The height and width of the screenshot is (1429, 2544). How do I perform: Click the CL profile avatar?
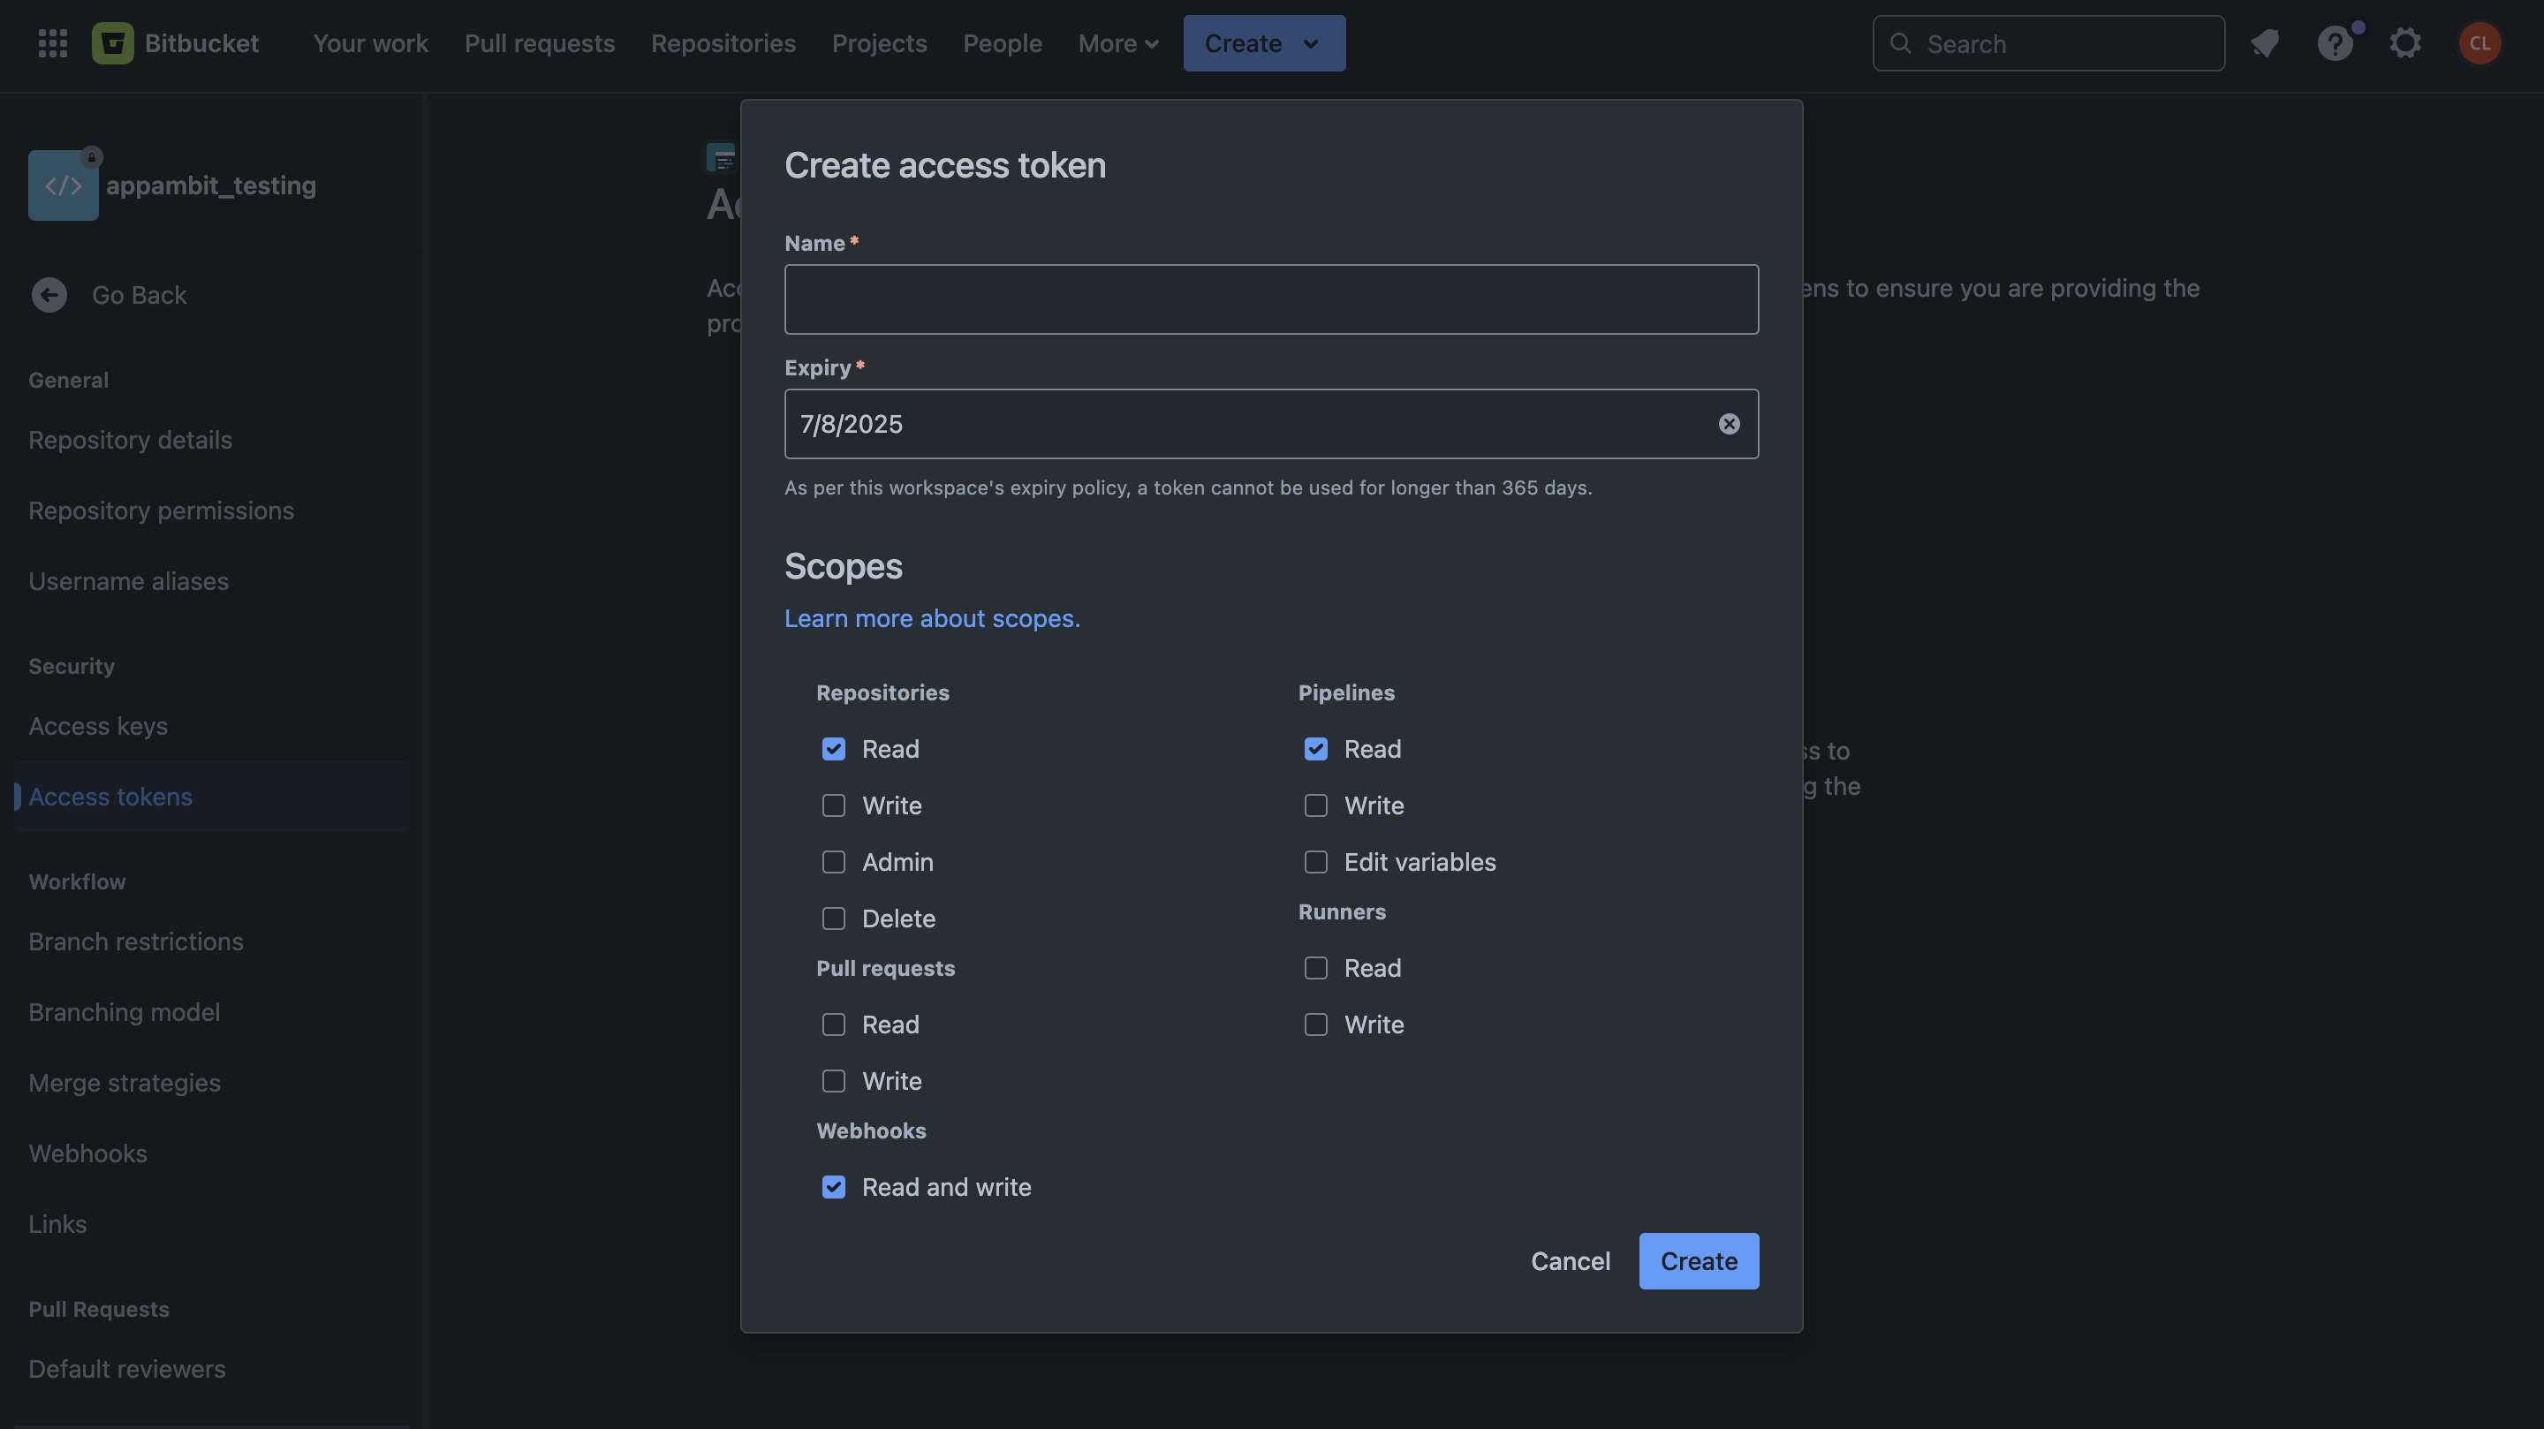click(2479, 43)
